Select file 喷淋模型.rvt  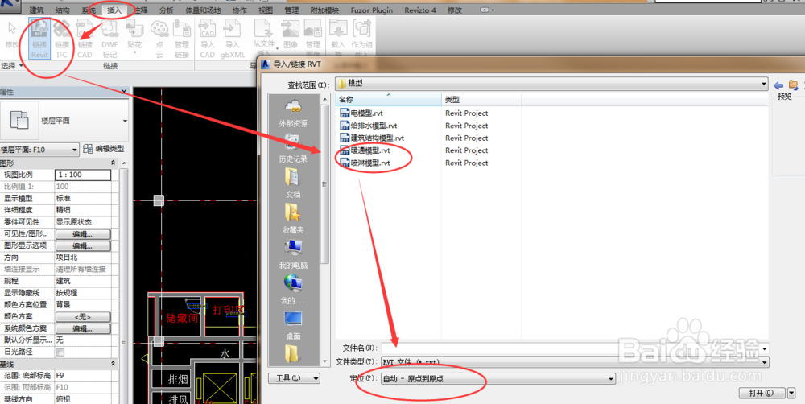point(365,163)
